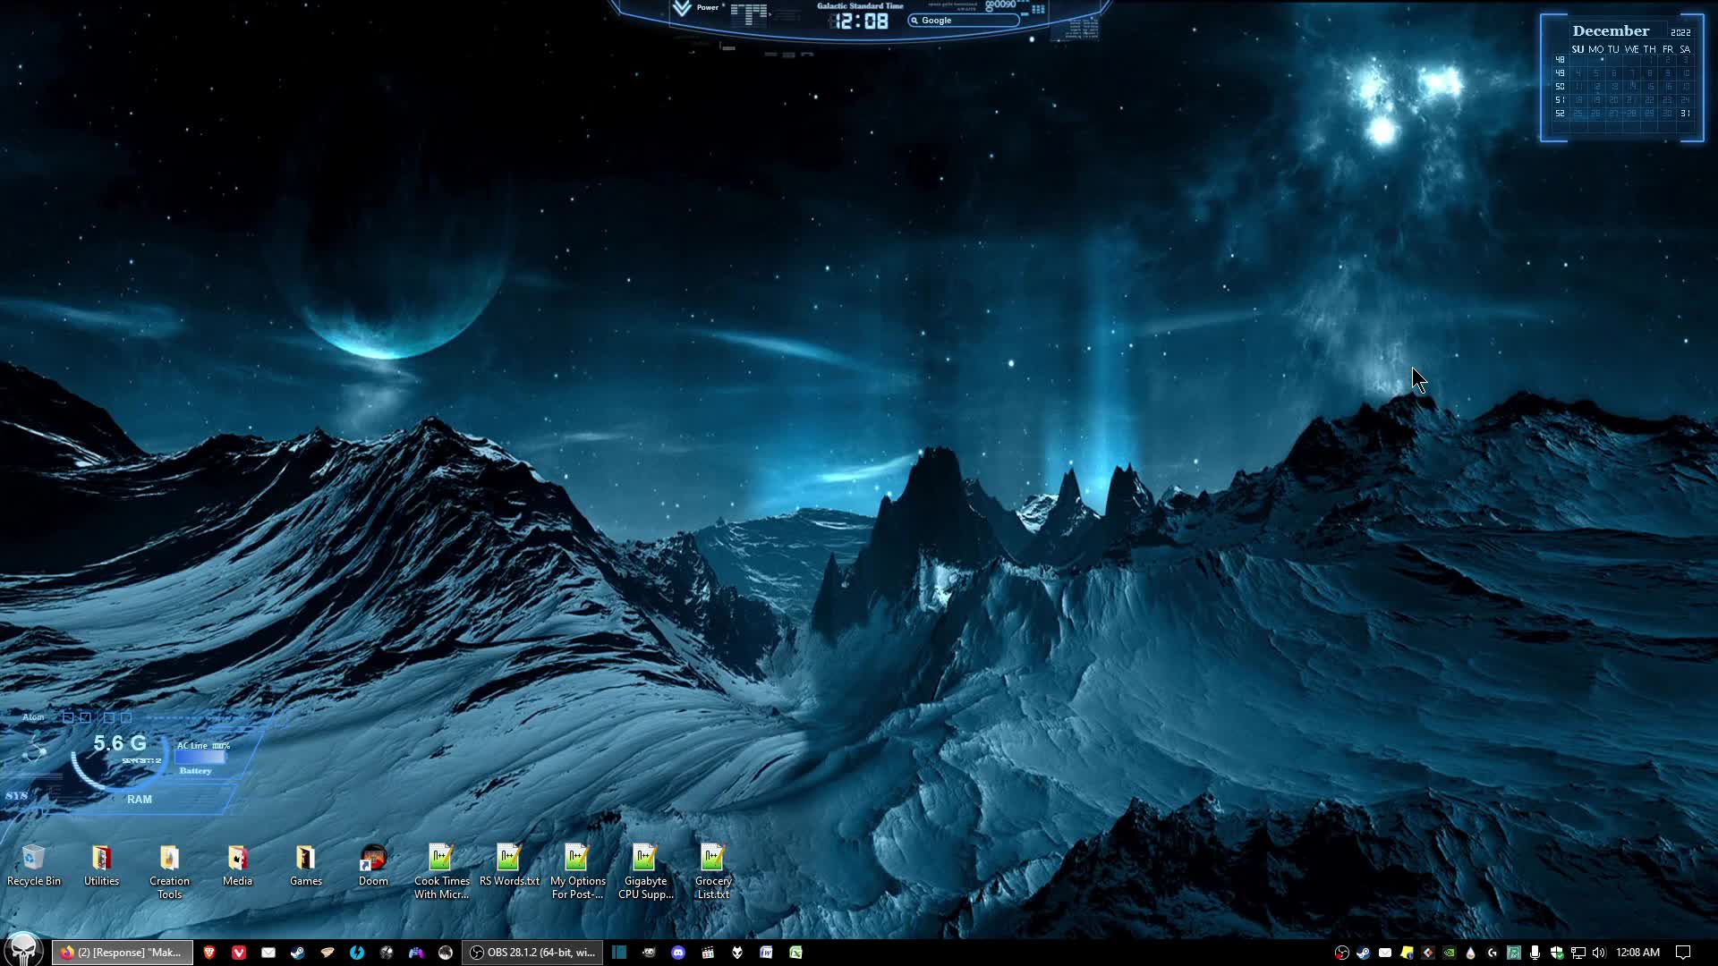
Task: Click the NVIDIA tray icon
Action: click(1449, 953)
